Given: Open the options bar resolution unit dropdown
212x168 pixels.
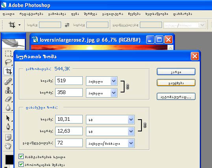Looking at the screenshot, I should (203, 25).
